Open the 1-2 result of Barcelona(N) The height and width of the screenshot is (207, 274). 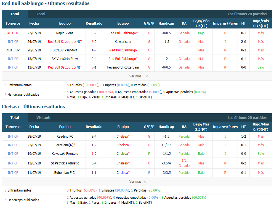94,145
